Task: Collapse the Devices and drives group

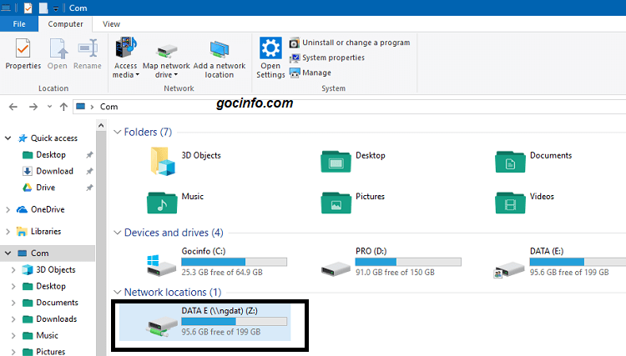Action: (x=118, y=233)
